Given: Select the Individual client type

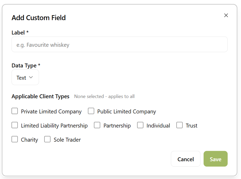Looking at the screenshot, I should (x=140, y=125).
